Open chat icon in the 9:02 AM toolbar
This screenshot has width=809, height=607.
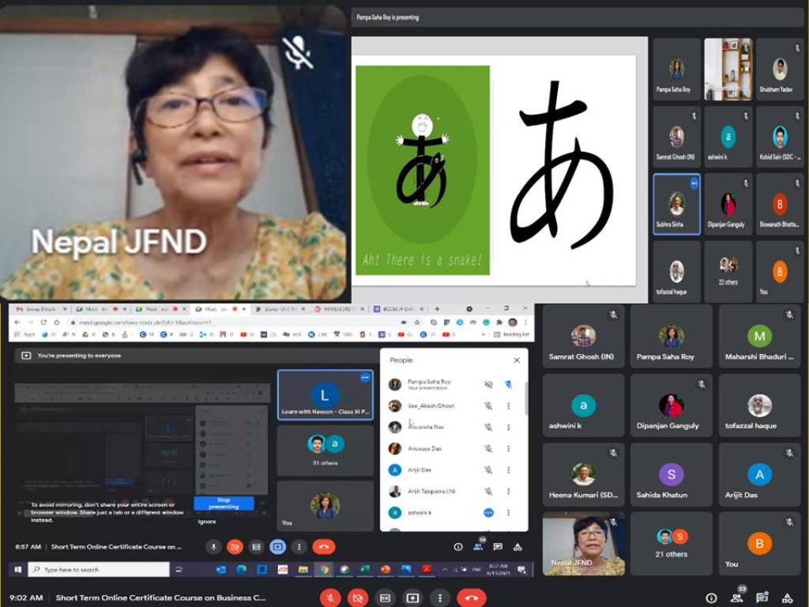click(762, 598)
